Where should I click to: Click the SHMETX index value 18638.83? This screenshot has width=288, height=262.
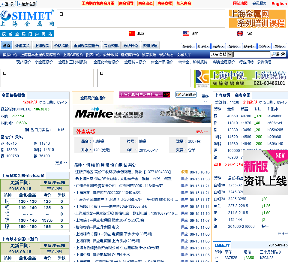(41, 109)
